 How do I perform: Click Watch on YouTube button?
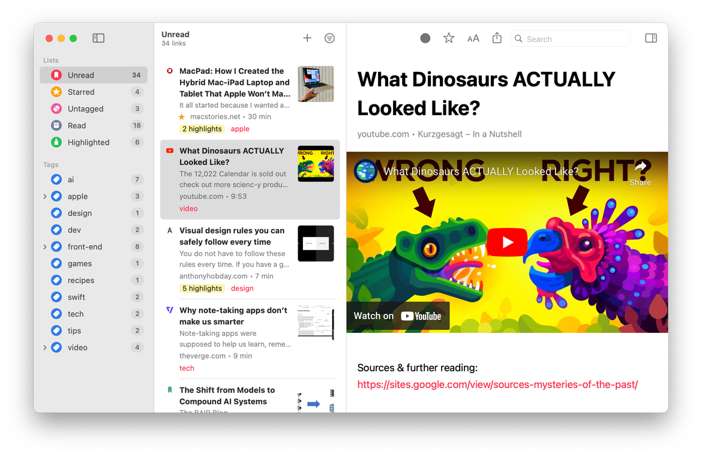click(x=398, y=316)
